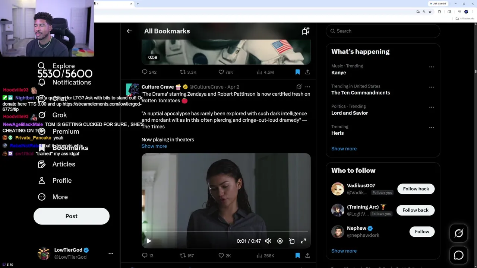Screen dimensions: 477x268
Task: Remove bookmark on the 4.5M views post
Action: (x=297, y=72)
